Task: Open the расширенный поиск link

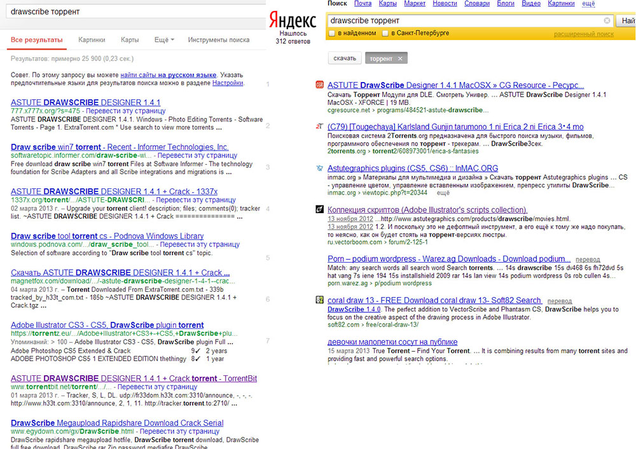Action: pyautogui.click(x=584, y=34)
